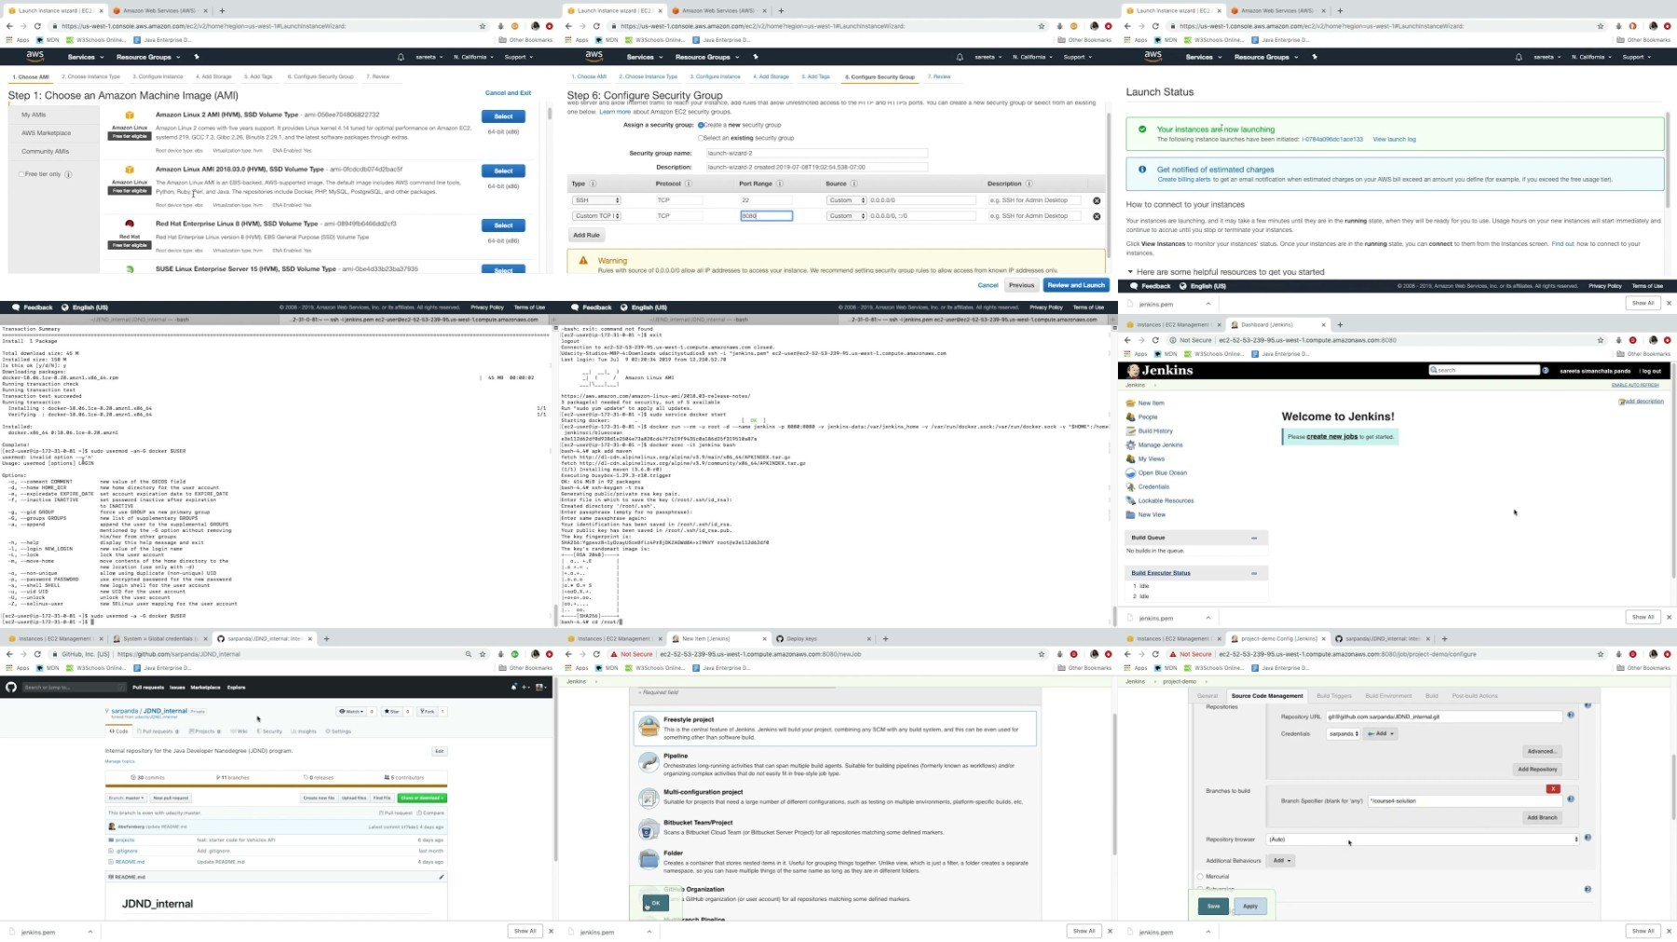This screenshot has height=942, width=1677.
Task: Click the Folder item icon in New Item list
Action: pyautogui.click(x=648, y=860)
